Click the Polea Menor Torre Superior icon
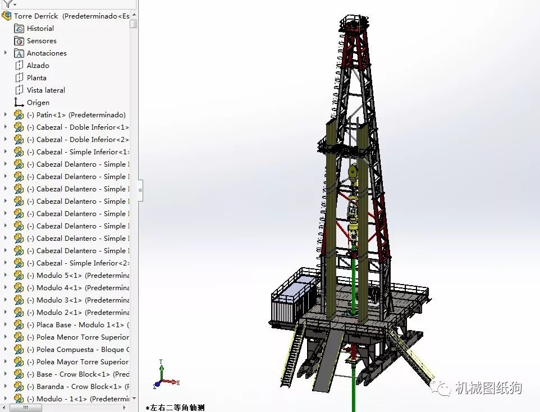Screen dimensions: 540x412 tap(19, 337)
